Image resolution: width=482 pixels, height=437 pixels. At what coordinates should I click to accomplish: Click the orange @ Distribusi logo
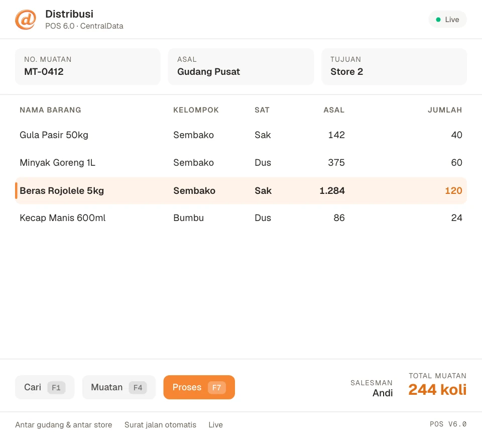pos(26,20)
